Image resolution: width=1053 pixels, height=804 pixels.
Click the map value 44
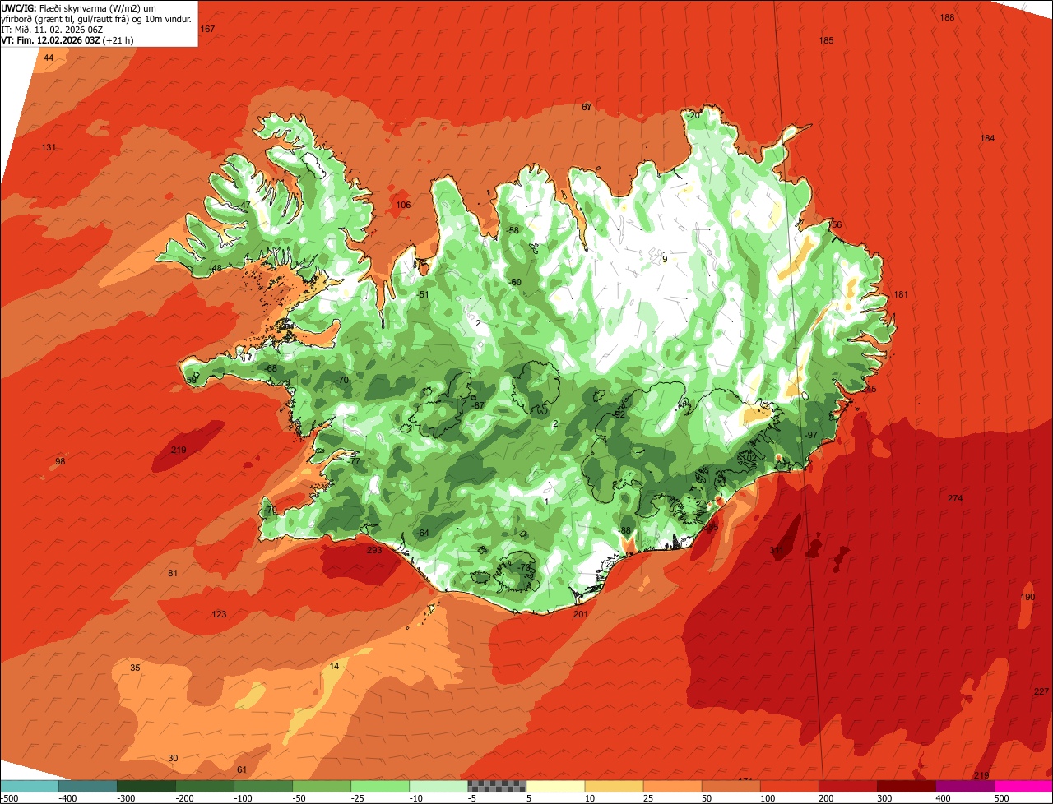point(49,58)
